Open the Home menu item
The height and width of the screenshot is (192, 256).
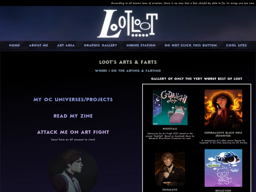click(14, 46)
